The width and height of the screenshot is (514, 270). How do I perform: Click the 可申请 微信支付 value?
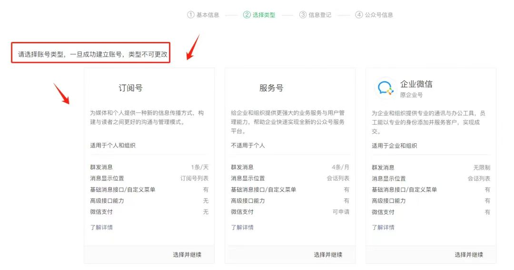click(x=341, y=212)
